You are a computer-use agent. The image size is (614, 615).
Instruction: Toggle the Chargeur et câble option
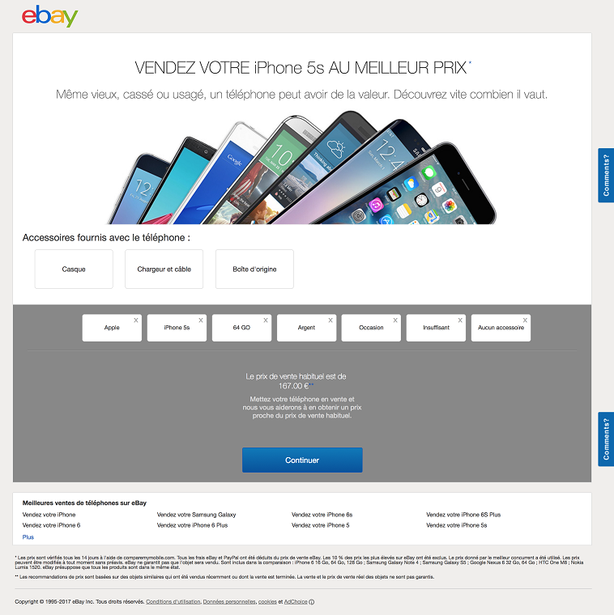(164, 269)
